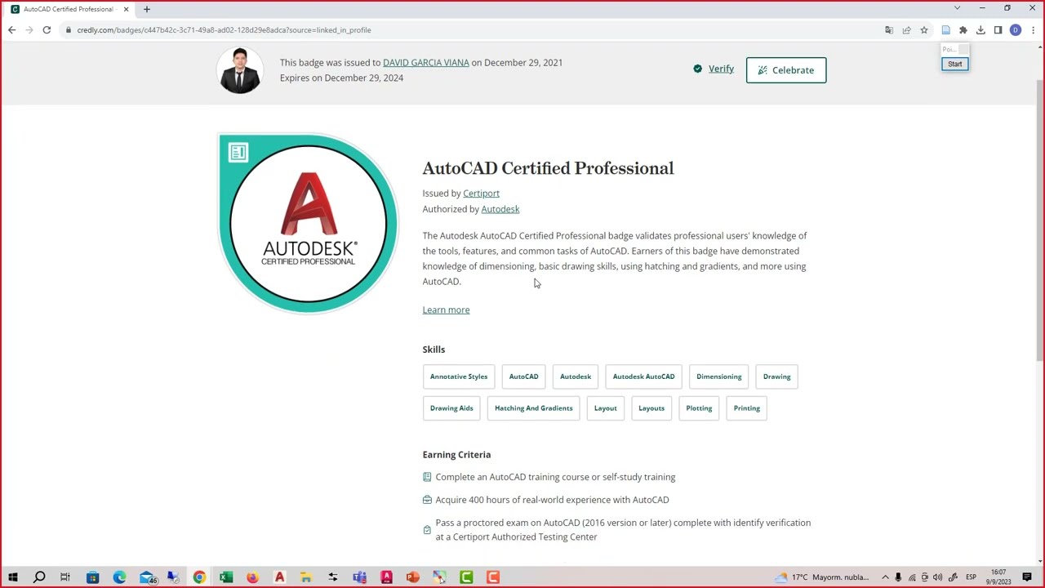
Task: Open AutoCAD from the taskbar
Action: (279, 577)
